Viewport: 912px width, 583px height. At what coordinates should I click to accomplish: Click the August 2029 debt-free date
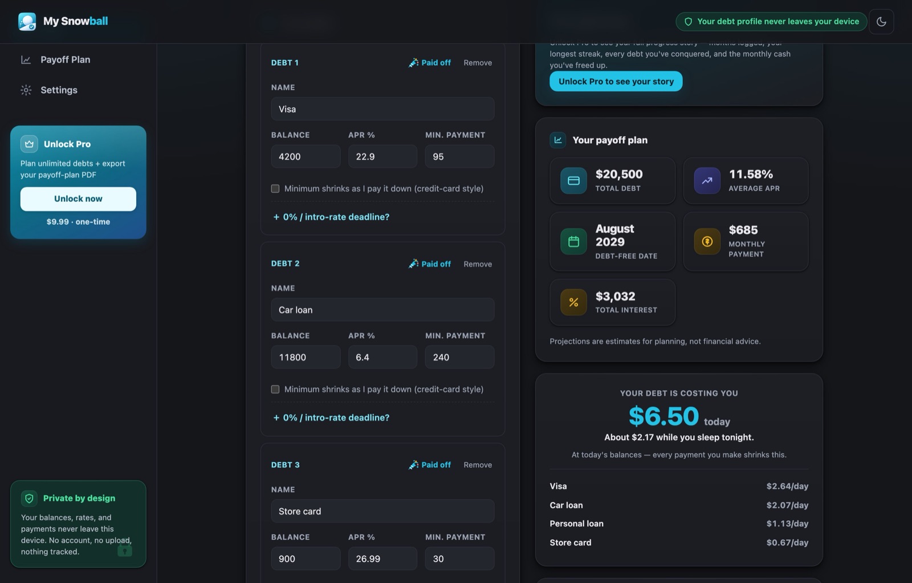tap(614, 235)
